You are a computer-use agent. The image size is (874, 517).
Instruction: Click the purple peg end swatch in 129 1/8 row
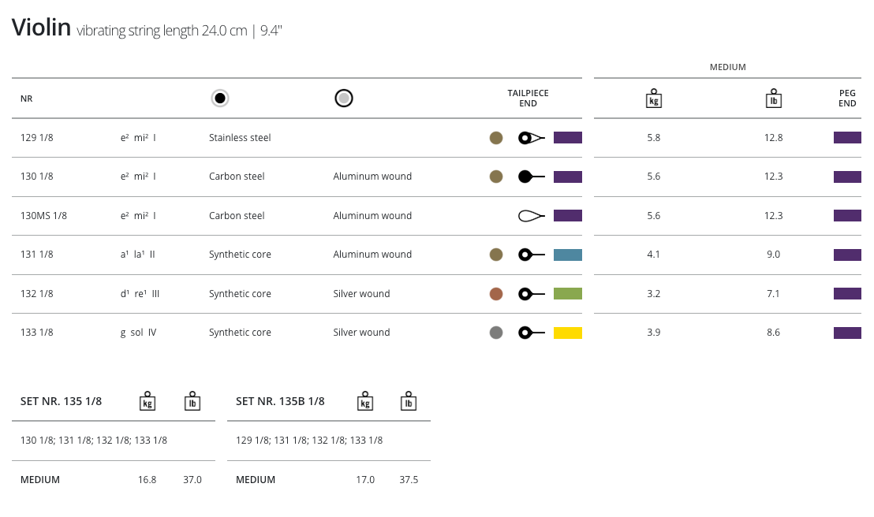click(847, 138)
